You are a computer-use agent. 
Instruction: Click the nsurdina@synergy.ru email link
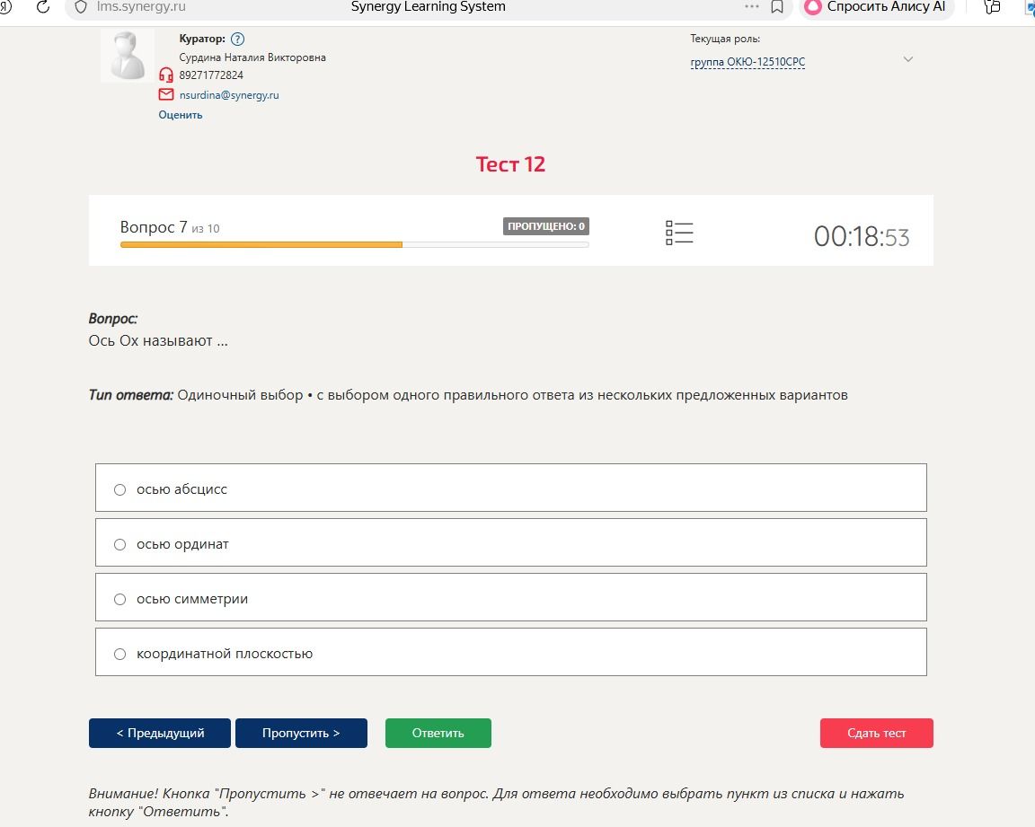[229, 95]
